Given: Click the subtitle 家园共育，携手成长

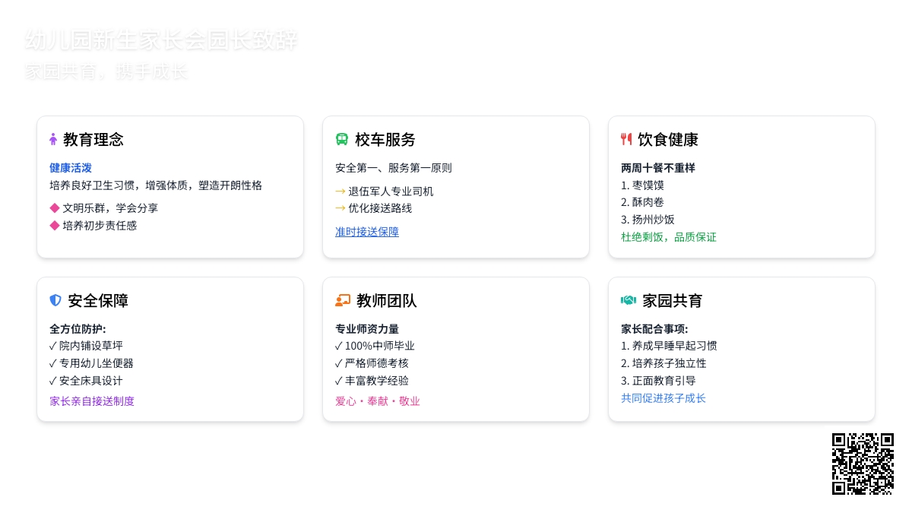Looking at the screenshot, I should coord(106,72).
